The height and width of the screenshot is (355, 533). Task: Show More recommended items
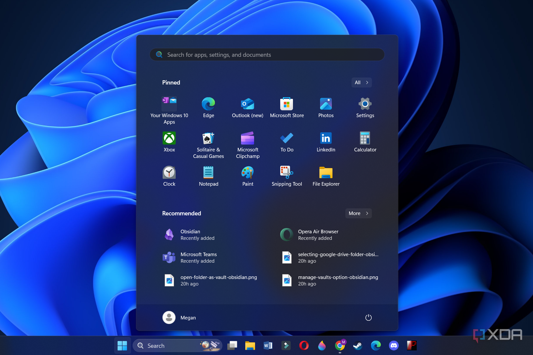click(358, 213)
